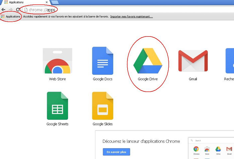Click the Accédez rapidement à vos favoris message
234x159 pixels.
pos(66,16)
